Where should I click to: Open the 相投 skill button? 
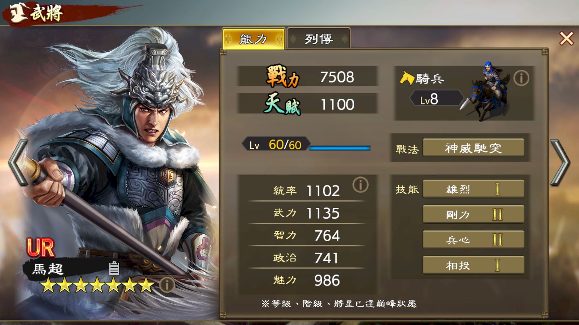tap(473, 265)
